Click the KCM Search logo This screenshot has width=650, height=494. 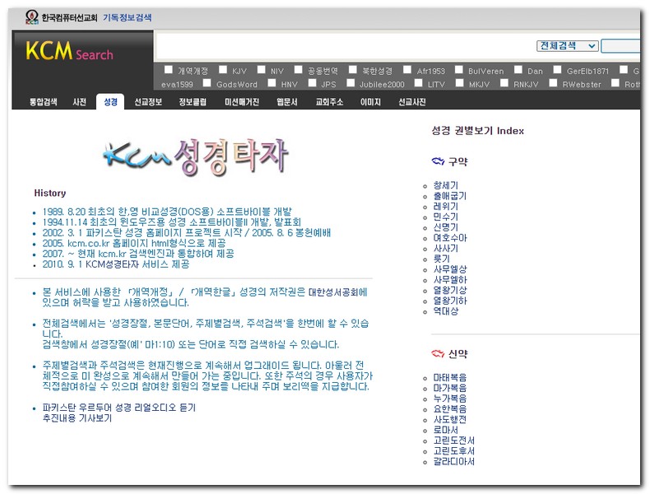pos(69,53)
